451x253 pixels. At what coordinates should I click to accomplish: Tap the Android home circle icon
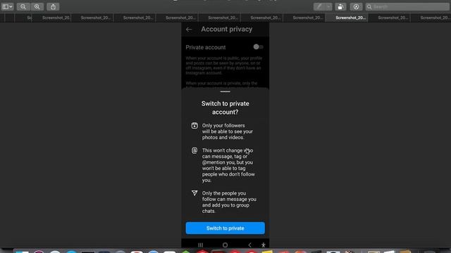coord(225,245)
